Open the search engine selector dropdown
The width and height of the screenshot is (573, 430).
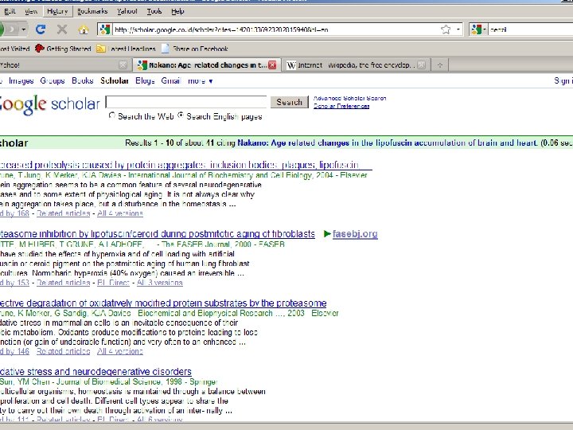tap(479, 29)
